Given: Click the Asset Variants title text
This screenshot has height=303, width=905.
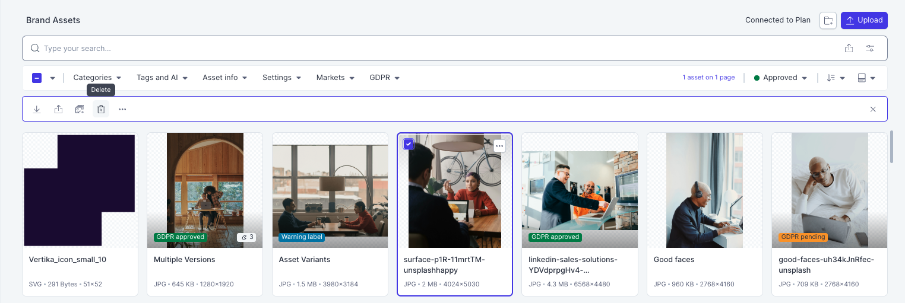Looking at the screenshot, I should (x=305, y=260).
